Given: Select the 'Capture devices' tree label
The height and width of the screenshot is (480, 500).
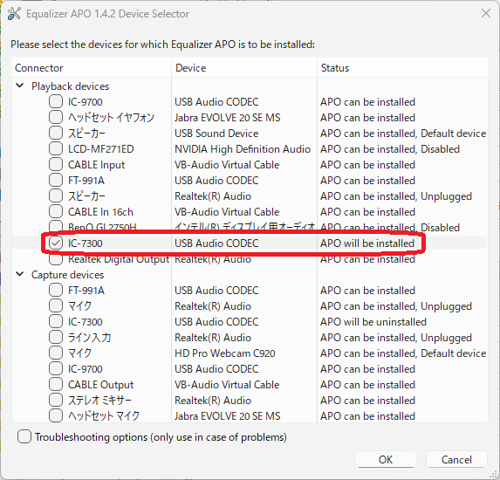Looking at the screenshot, I should 67,275.
